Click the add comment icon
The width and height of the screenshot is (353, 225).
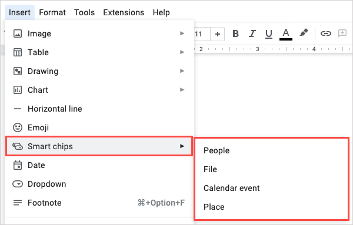(342, 33)
